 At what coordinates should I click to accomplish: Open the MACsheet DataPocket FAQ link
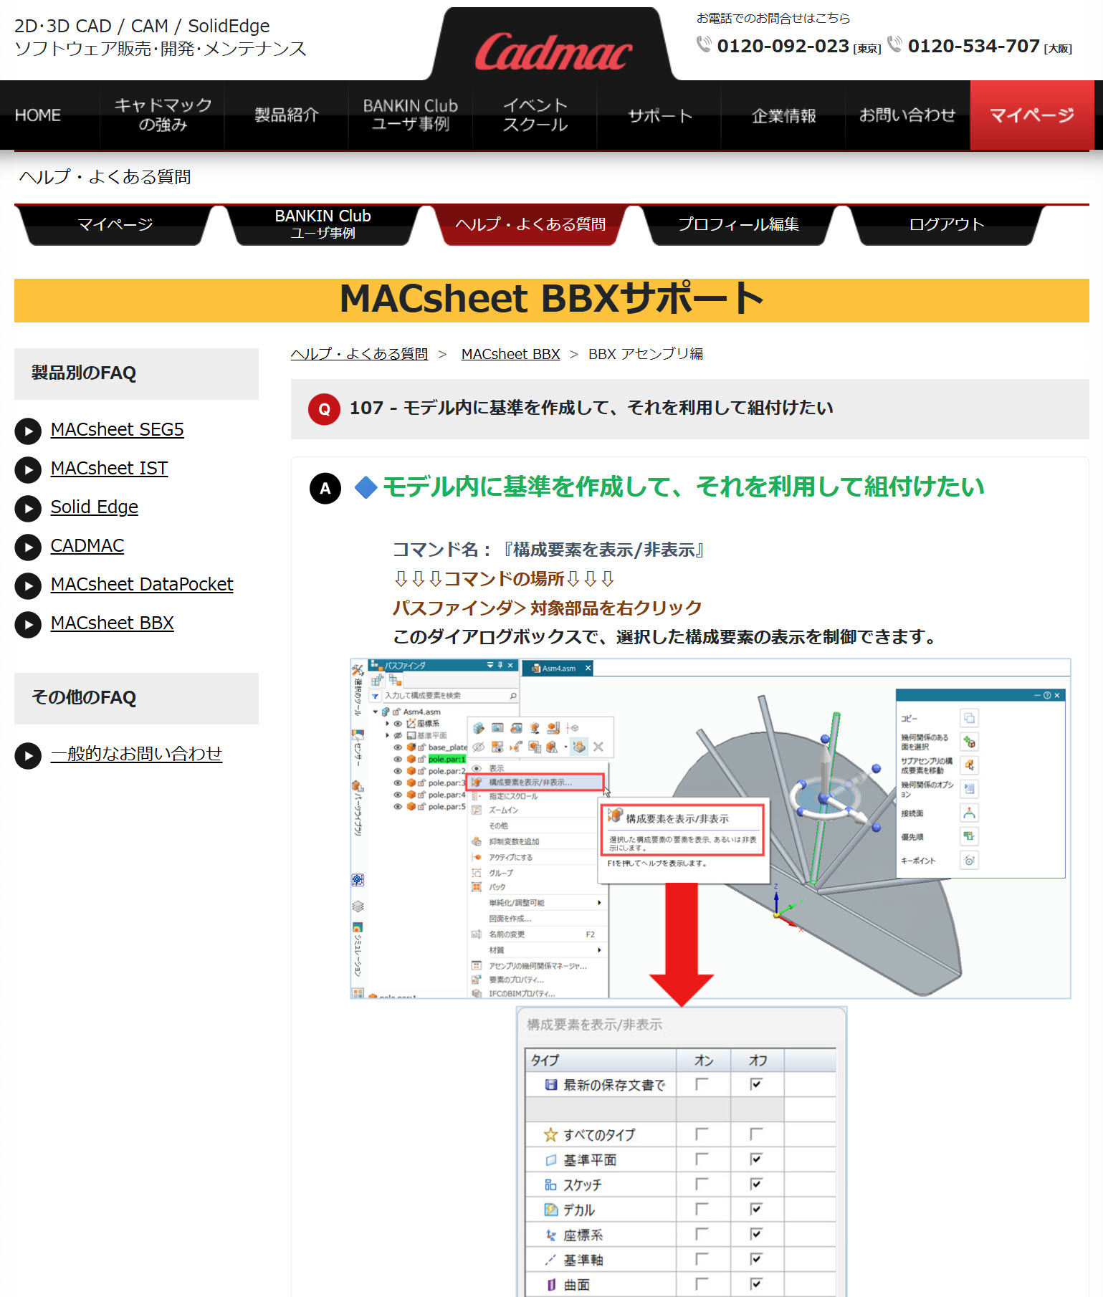tap(142, 585)
